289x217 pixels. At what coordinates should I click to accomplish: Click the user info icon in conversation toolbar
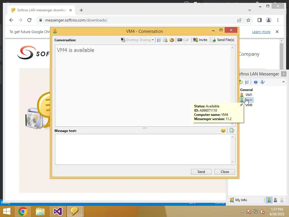click(x=165, y=40)
